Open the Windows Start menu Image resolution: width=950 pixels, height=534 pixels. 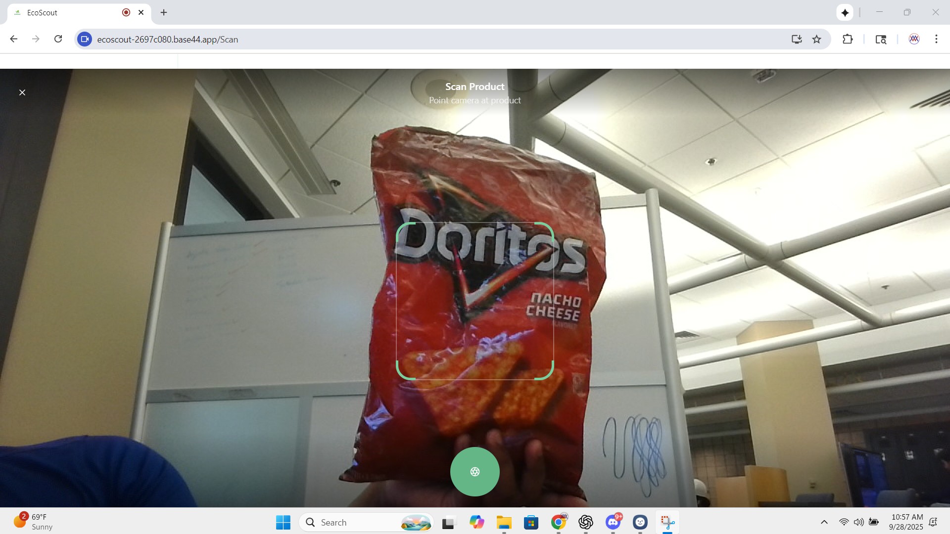click(x=283, y=522)
